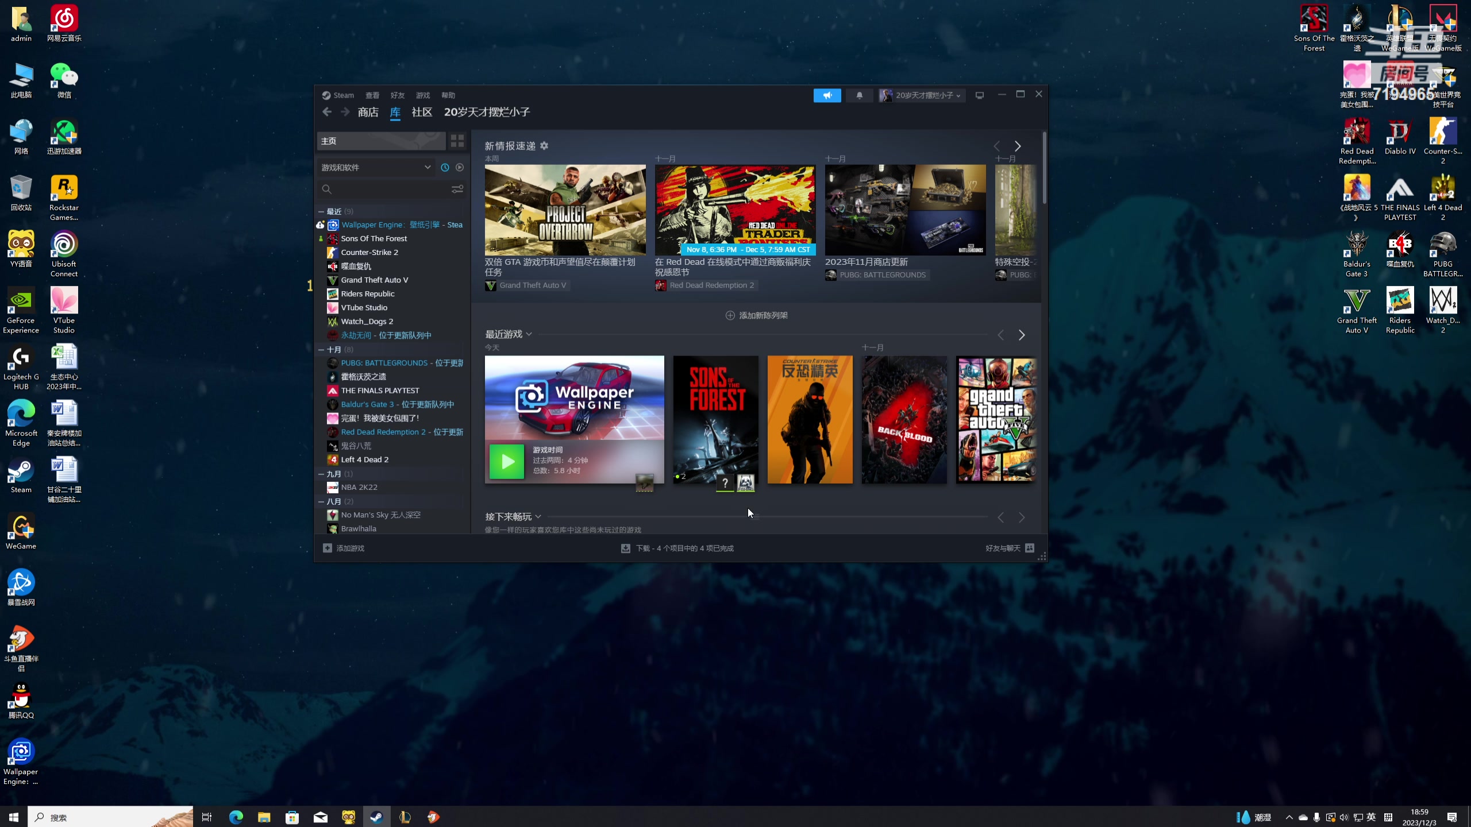
Task: Click the library content vertical scrollbar
Action: click(x=1044, y=167)
